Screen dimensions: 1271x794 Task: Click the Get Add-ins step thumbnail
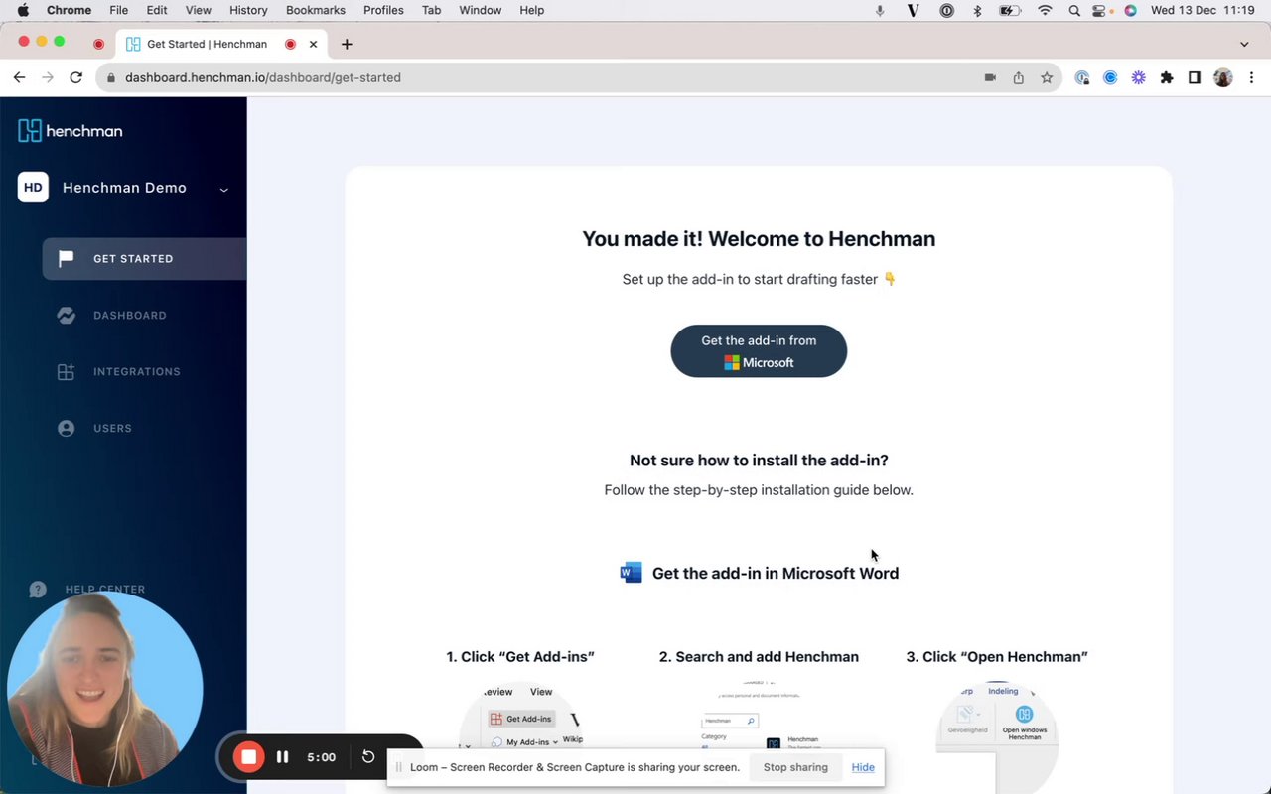click(520, 736)
